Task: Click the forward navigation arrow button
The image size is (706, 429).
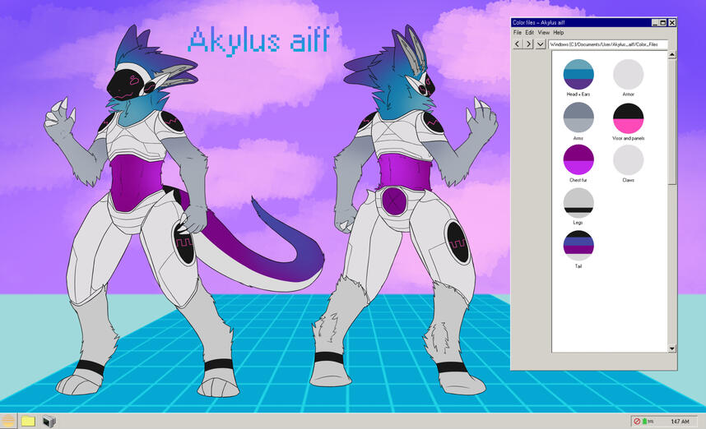Action: pos(528,44)
